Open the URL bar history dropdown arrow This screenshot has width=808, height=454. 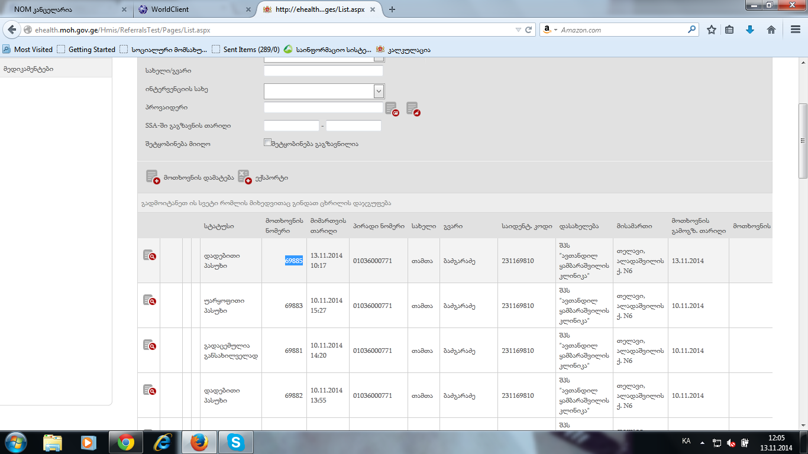(518, 30)
